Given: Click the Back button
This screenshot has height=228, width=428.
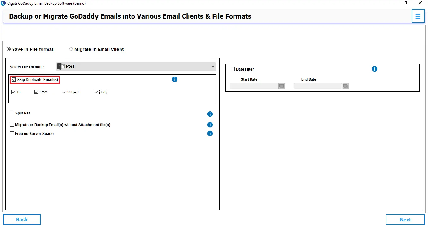Looking at the screenshot, I should pyautogui.click(x=22, y=219).
